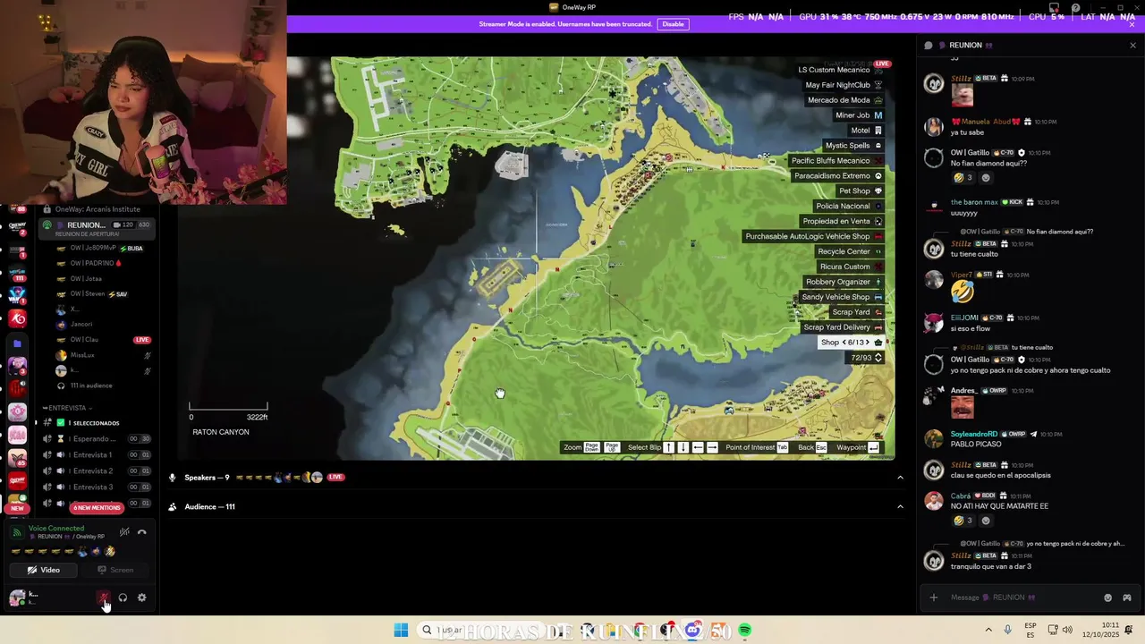Open Discord user settings gear
Screen dimensions: 1145x644
click(141, 597)
